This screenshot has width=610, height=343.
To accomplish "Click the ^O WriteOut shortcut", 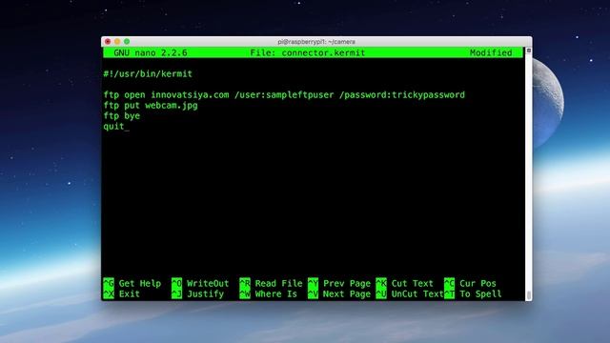I will (x=200, y=284).
